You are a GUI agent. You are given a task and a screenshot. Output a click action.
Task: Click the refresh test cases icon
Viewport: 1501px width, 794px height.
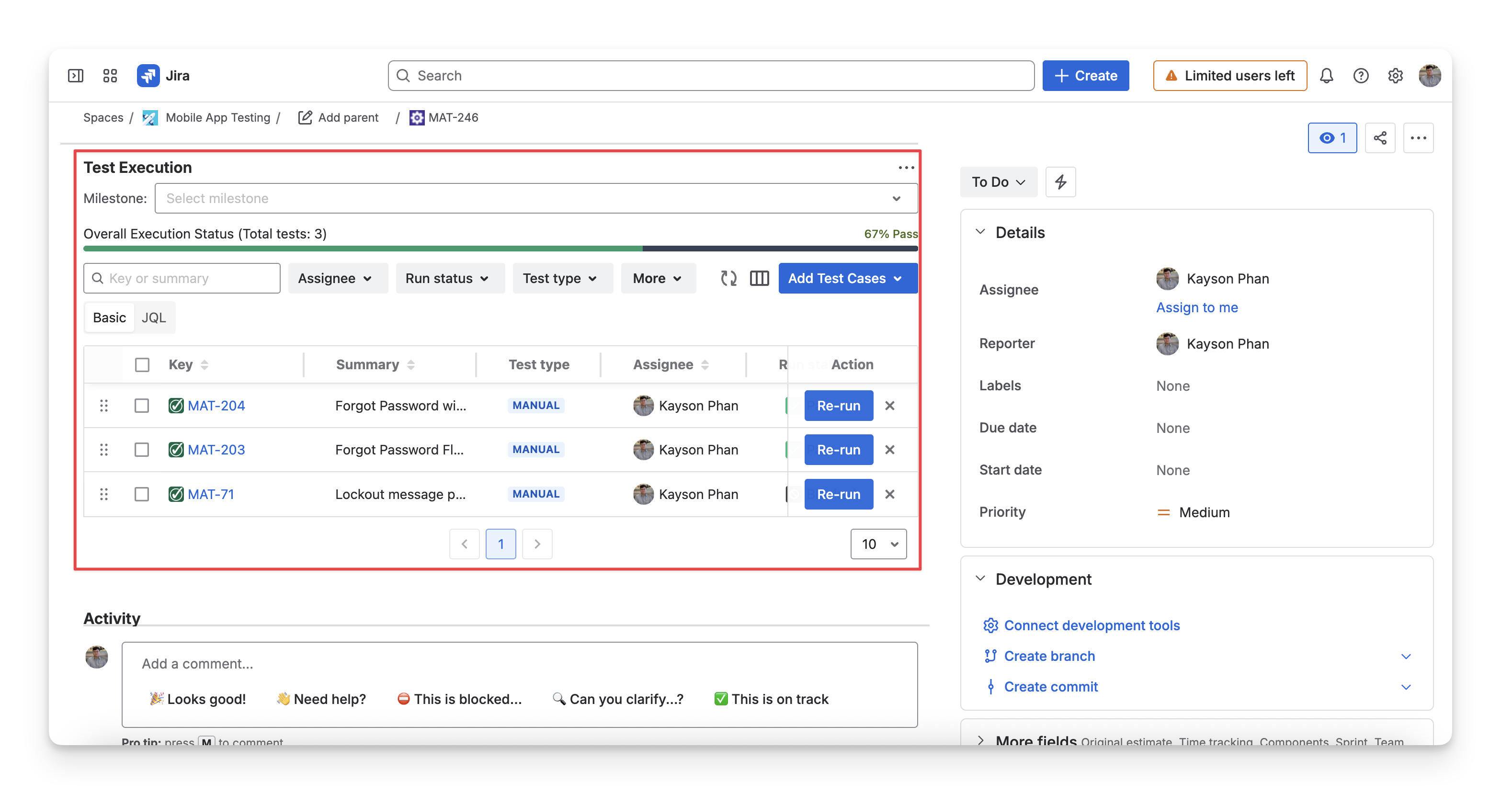pos(728,278)
